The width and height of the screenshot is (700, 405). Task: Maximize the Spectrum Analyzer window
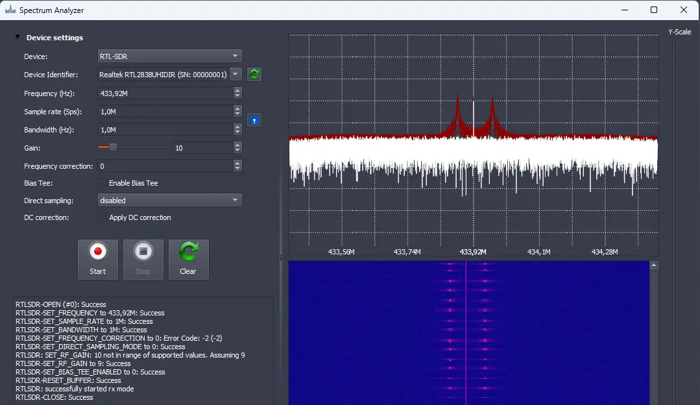click(654, 10)
